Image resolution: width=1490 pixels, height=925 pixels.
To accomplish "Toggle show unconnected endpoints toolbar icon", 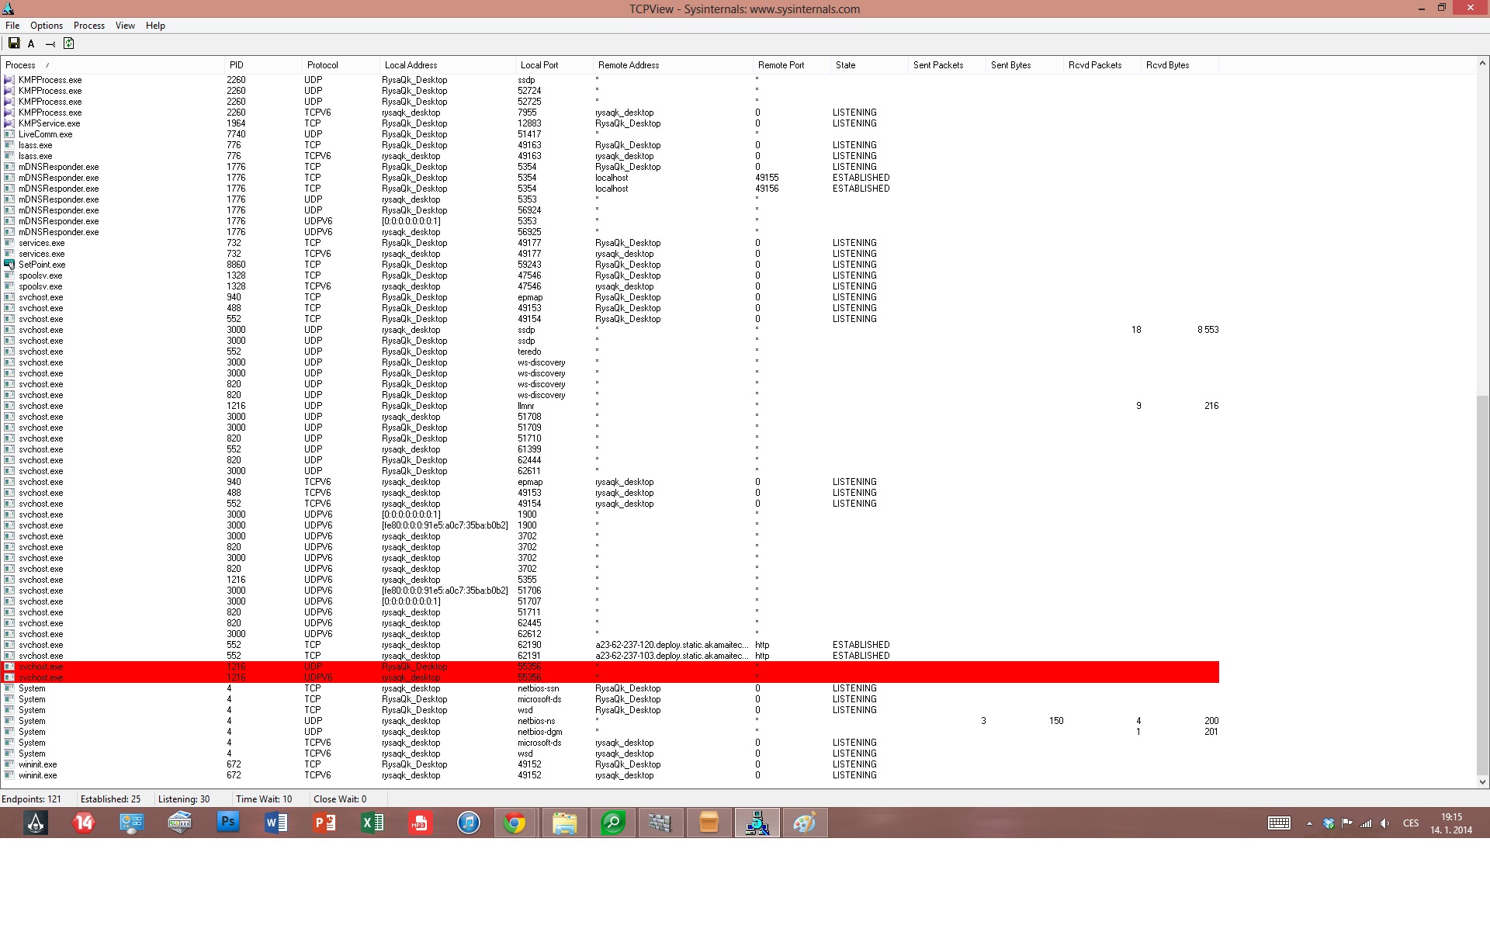I will (x=50, y=44).
